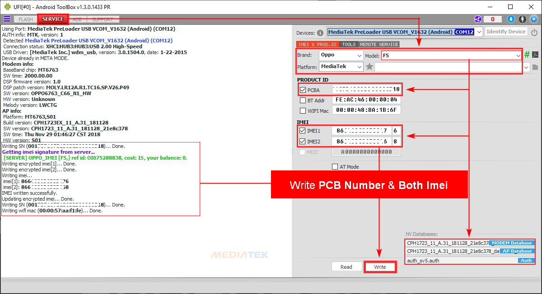The height and width of the screenshot is (294, 542).
Task: Click the 'Build version: CPH1723EX_11_A.31_181128' log line
Action: tap(56, 123)
